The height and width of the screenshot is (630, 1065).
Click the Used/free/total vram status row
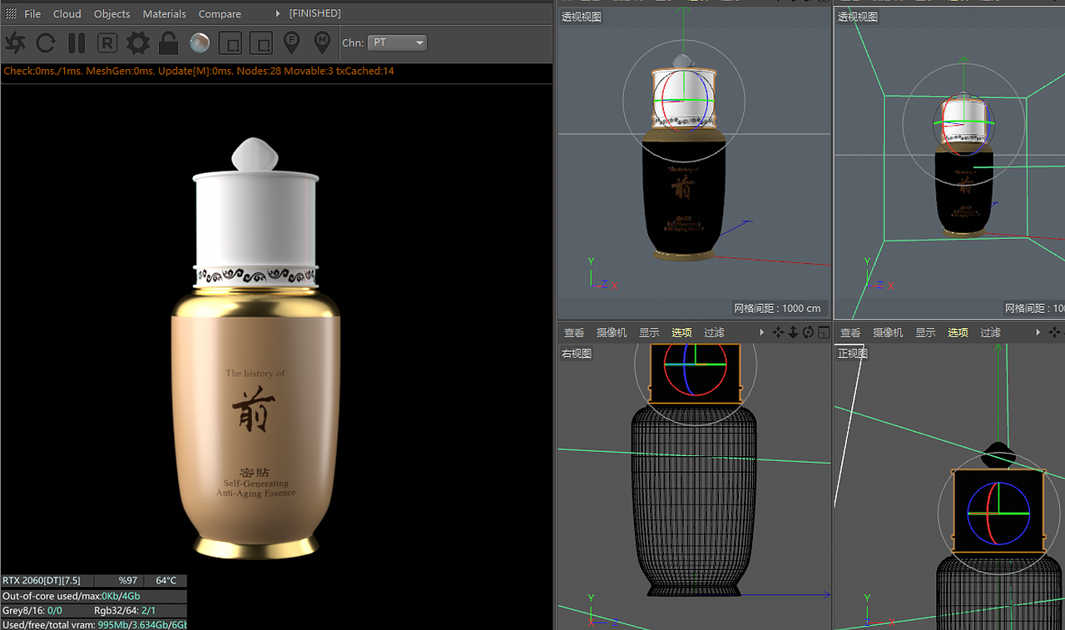[x=94, y=625]
